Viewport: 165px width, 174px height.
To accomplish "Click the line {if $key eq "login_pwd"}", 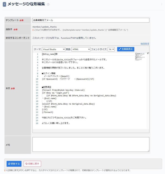I will point(56,93).
